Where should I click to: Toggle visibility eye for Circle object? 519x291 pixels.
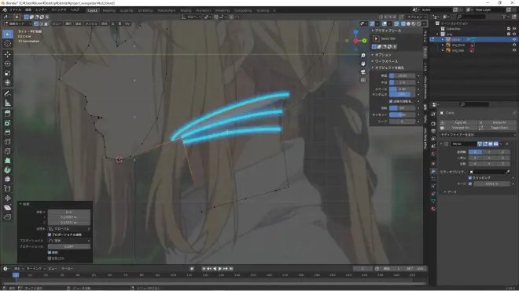[514, 39]
